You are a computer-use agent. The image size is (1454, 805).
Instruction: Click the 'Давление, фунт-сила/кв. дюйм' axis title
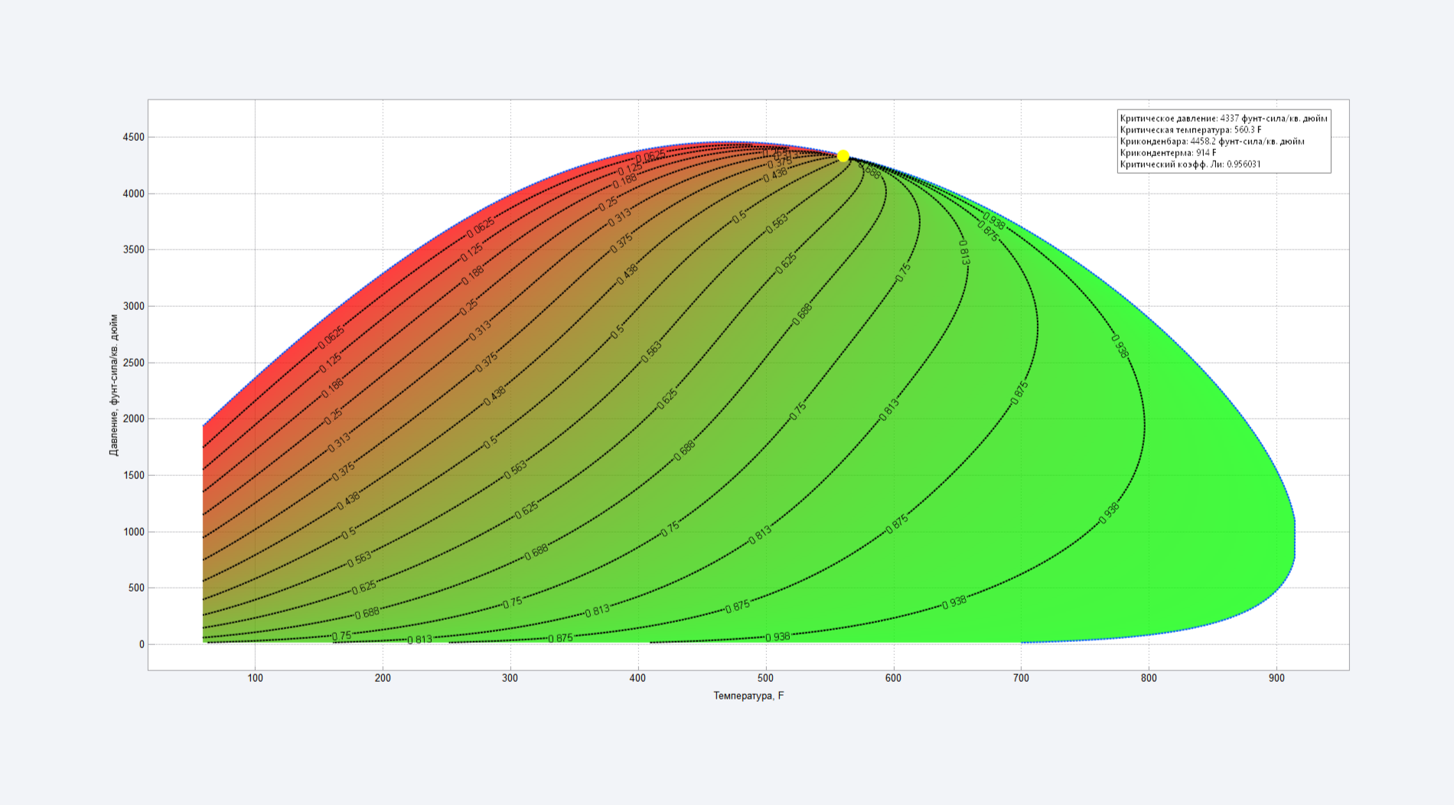114,385
